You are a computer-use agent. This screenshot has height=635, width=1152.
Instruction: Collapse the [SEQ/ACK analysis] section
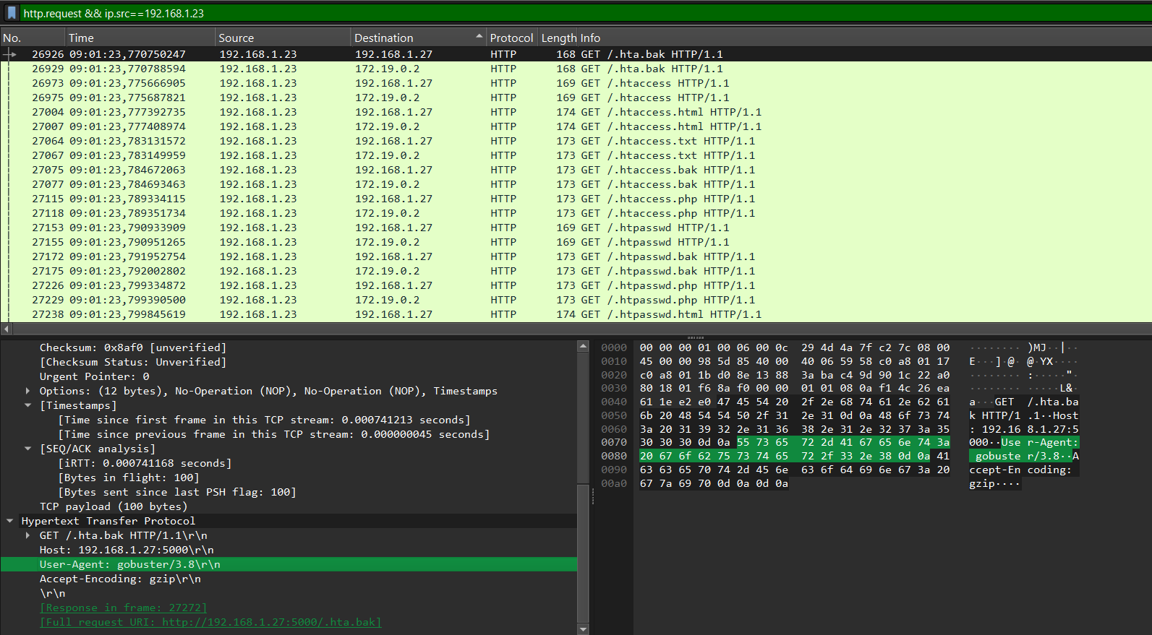(x=28, y=449)
